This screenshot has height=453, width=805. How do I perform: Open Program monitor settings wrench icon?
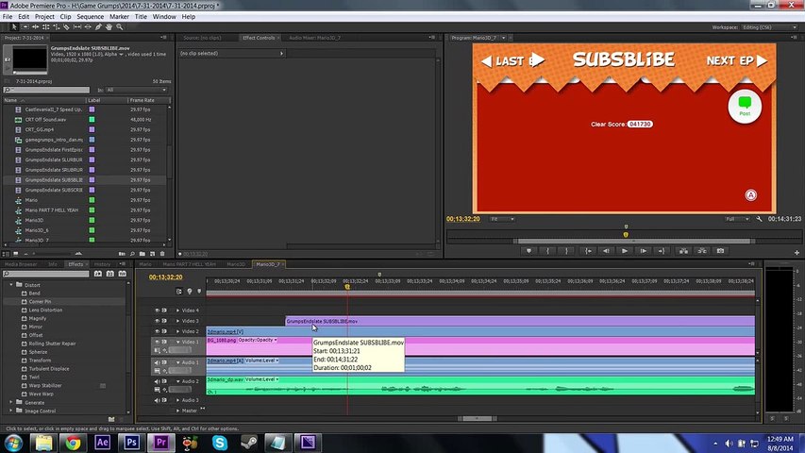[x=760, y=219]
